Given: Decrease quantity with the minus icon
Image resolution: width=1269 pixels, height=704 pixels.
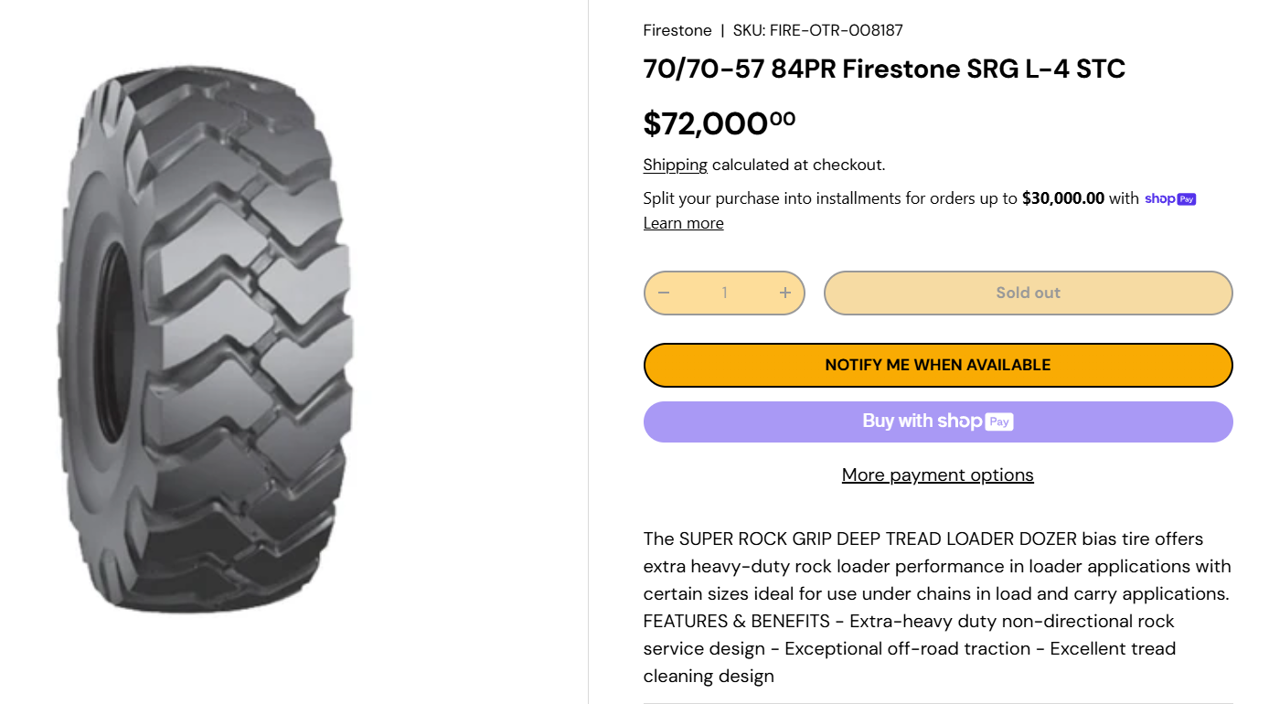Looking at the screenshot, I should [x=664, y=293].
